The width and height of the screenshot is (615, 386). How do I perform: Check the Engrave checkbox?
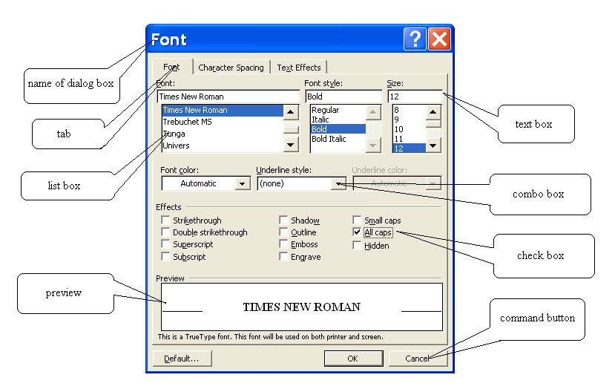point(283,257)
